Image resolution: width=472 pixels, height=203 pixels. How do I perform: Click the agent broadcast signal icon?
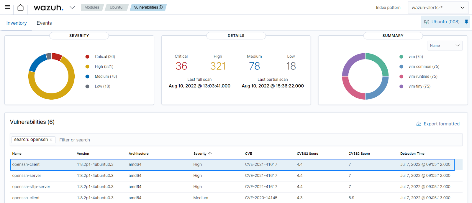tap(427, 22)
